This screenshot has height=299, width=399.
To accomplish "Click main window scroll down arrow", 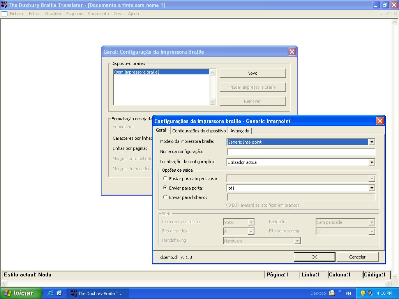I will (395, 276).
